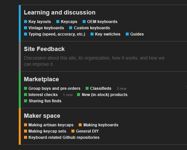Open Keyboard-related Github repositories subcategory
This screenshot has height=150, width=187.
tap(64, 137)
